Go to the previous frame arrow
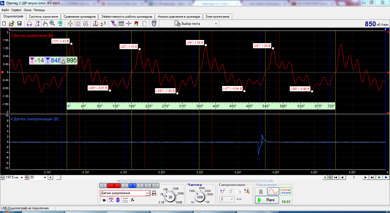 pos(343,177)
